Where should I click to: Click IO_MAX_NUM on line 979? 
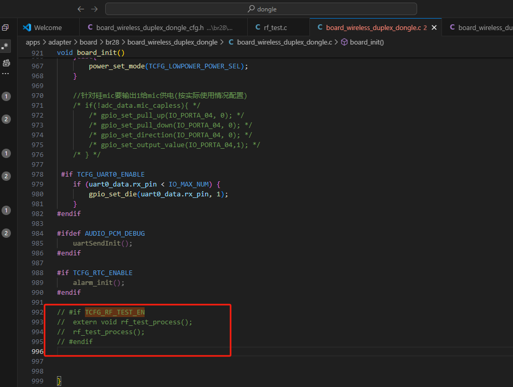(x=189, y=184)
